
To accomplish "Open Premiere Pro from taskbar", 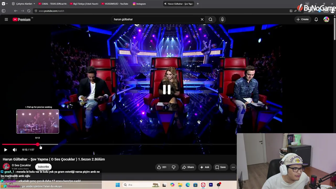I will 211,185.
